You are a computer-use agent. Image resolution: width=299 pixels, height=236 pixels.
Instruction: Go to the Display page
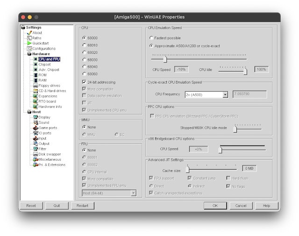(44, 117)
